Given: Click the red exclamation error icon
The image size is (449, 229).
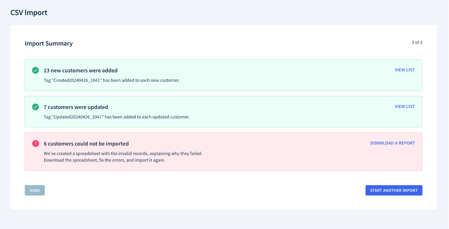Looking at the screenshot, I should pos(36,144).
